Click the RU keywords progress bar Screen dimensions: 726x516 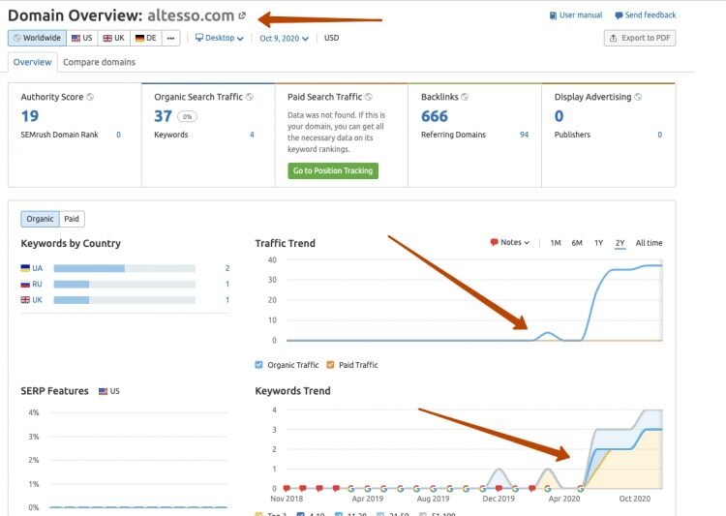(x=125, y=284)
